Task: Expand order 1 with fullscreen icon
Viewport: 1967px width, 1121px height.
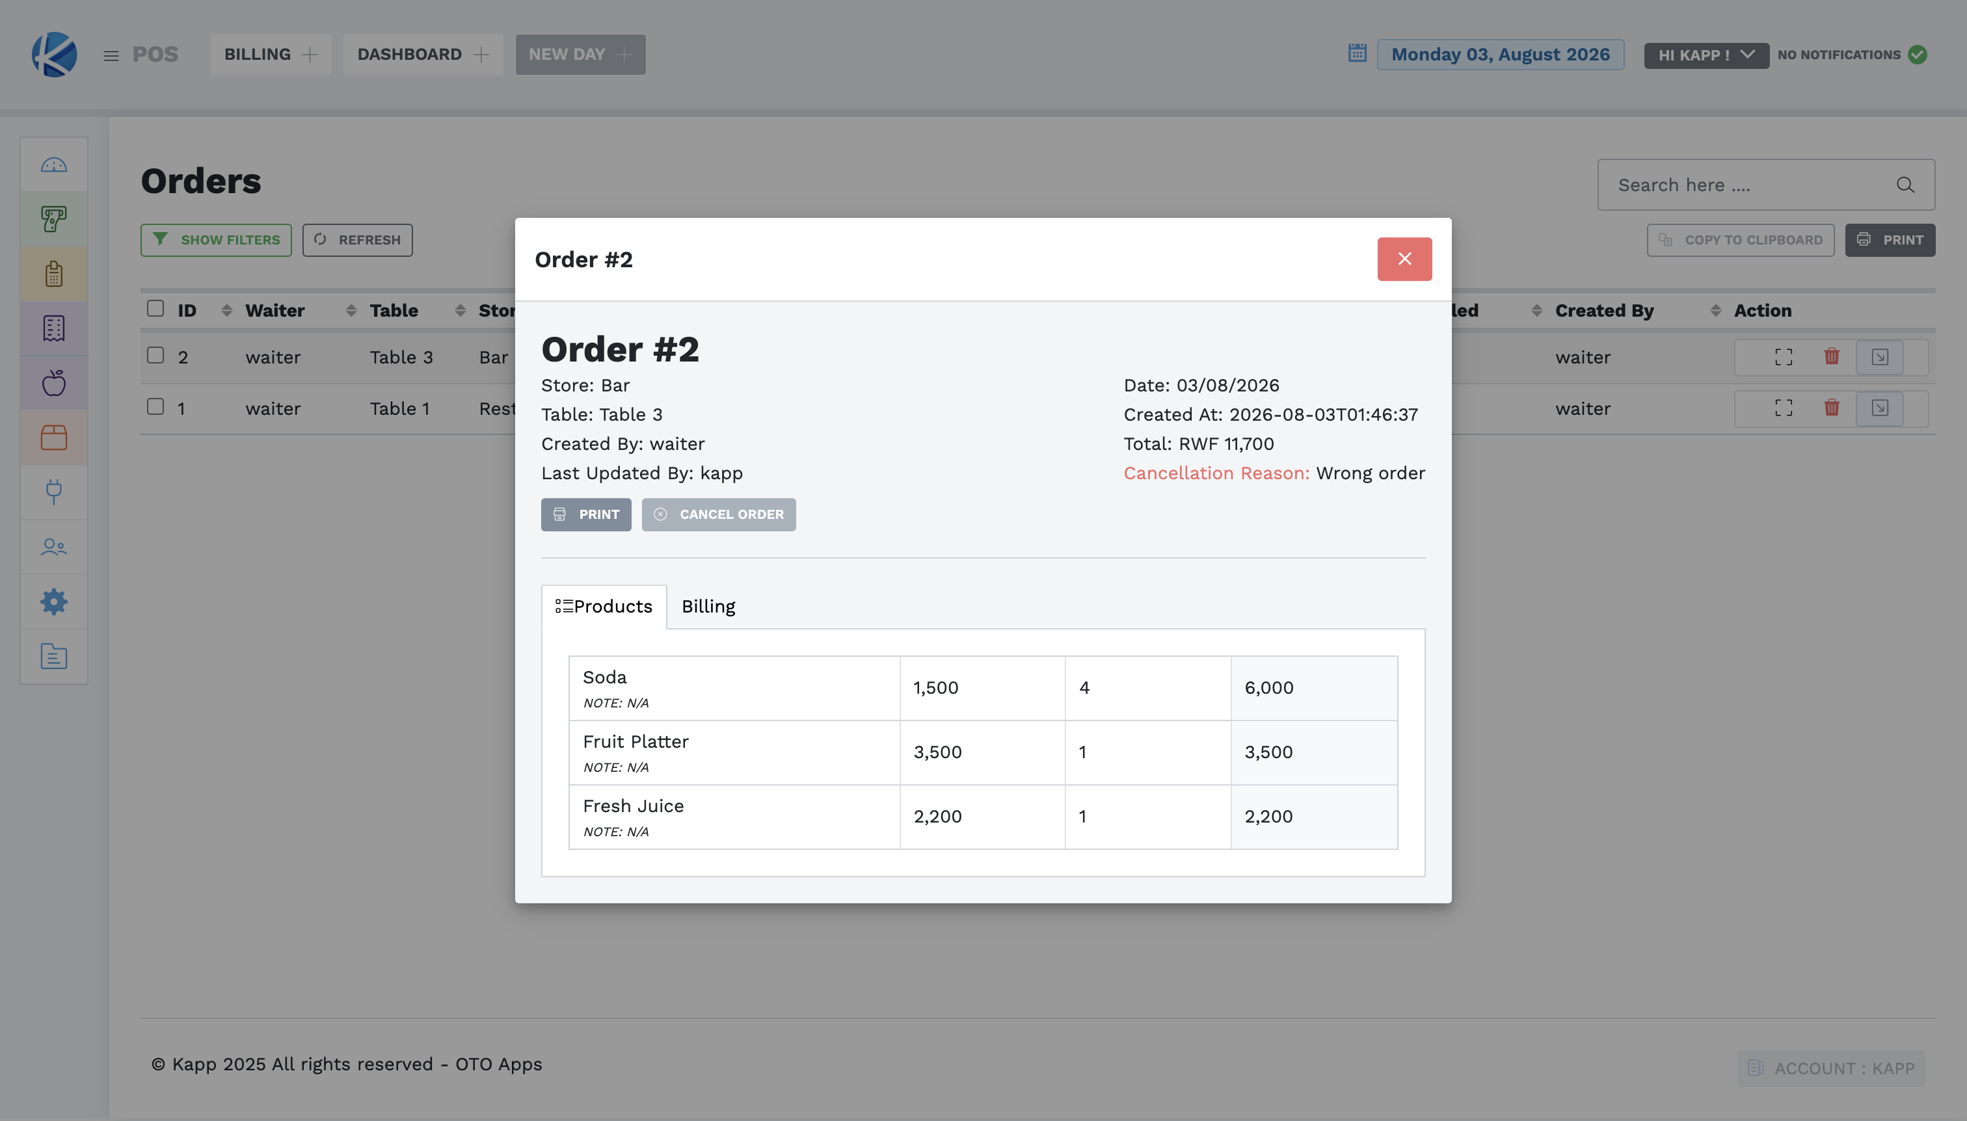Action: click(1784, 408)
